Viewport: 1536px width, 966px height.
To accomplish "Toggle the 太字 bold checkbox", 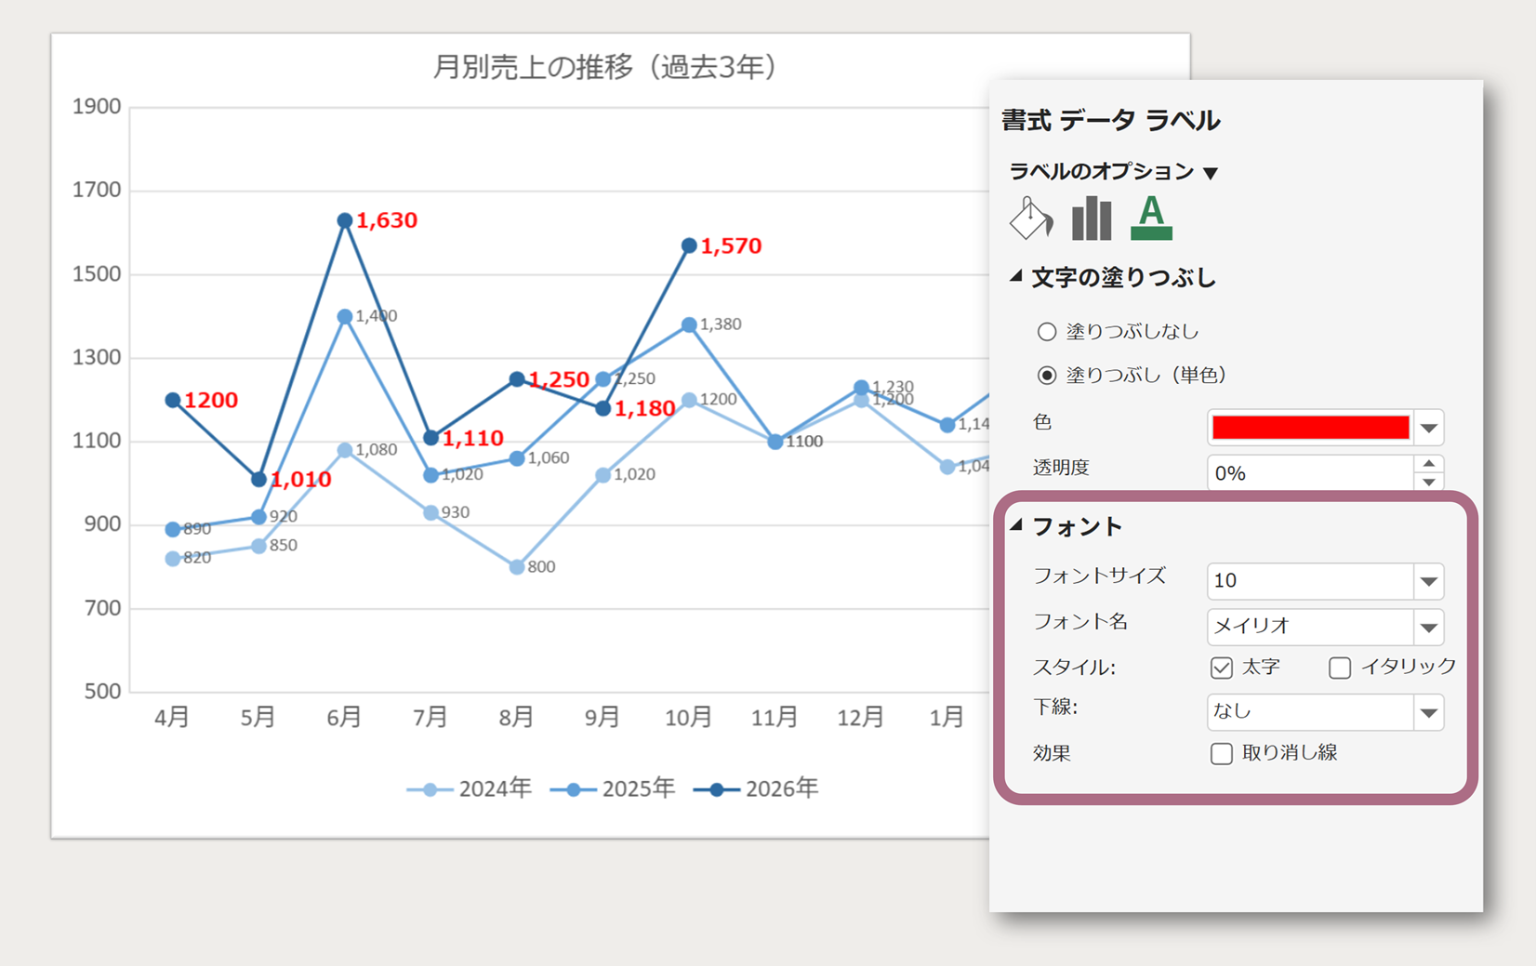I will pyautogui.click(x=1222, y=668).
